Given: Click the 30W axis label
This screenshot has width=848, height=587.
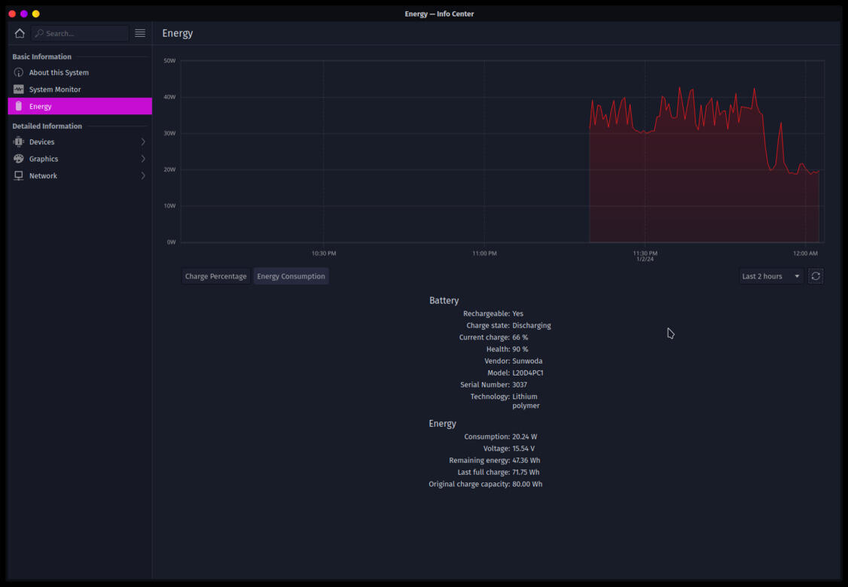Looking at the screenshot, I should pos(169,133).
